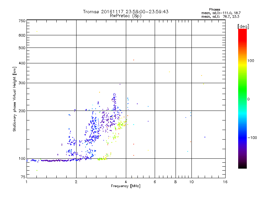This screenshot has height=198, width=265.
Task: Click the y-axis label '400'
Action: 22,63
